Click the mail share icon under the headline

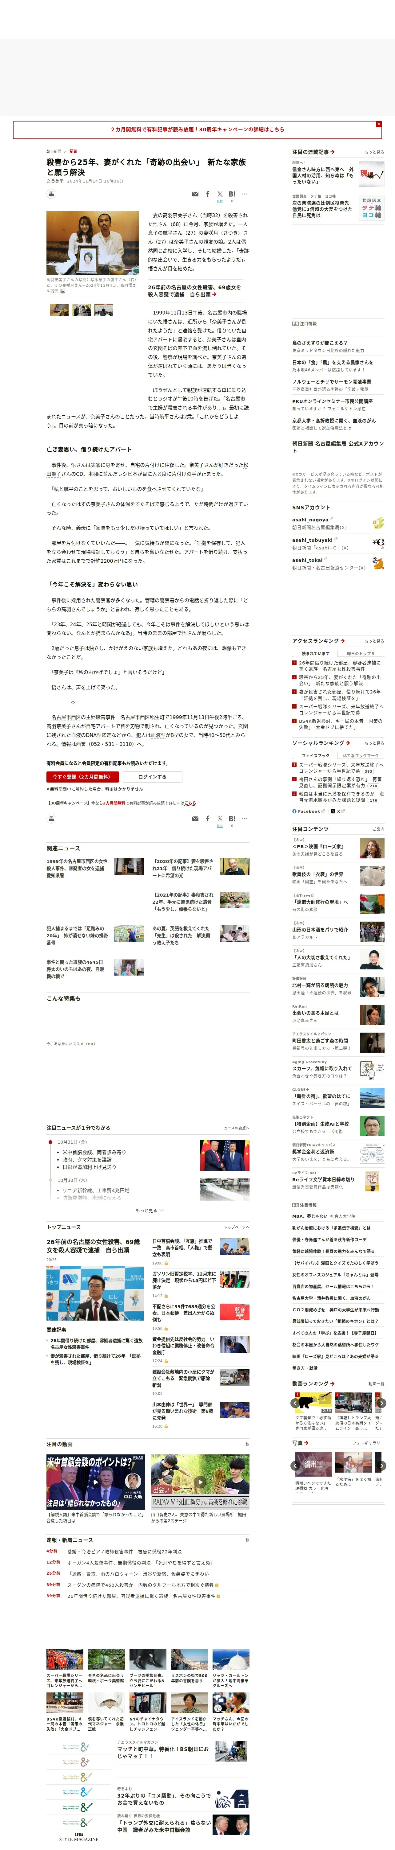[195, 194]
